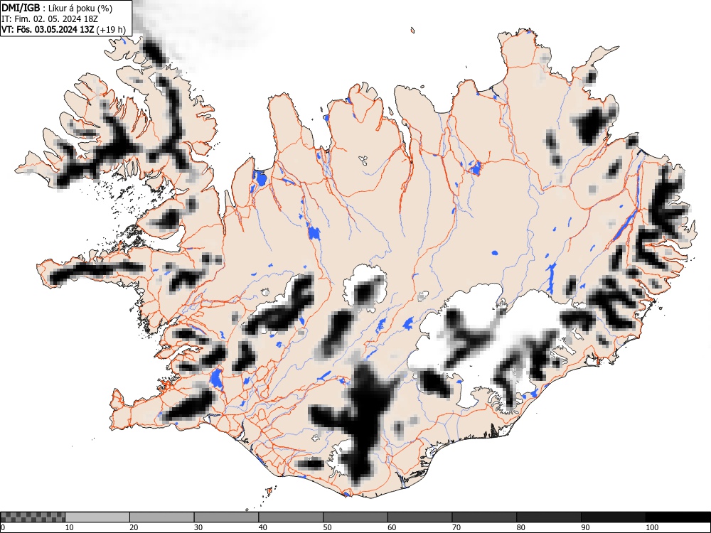
Task: Select the 20–30 percent grey swatch
Action: point(162,517)
